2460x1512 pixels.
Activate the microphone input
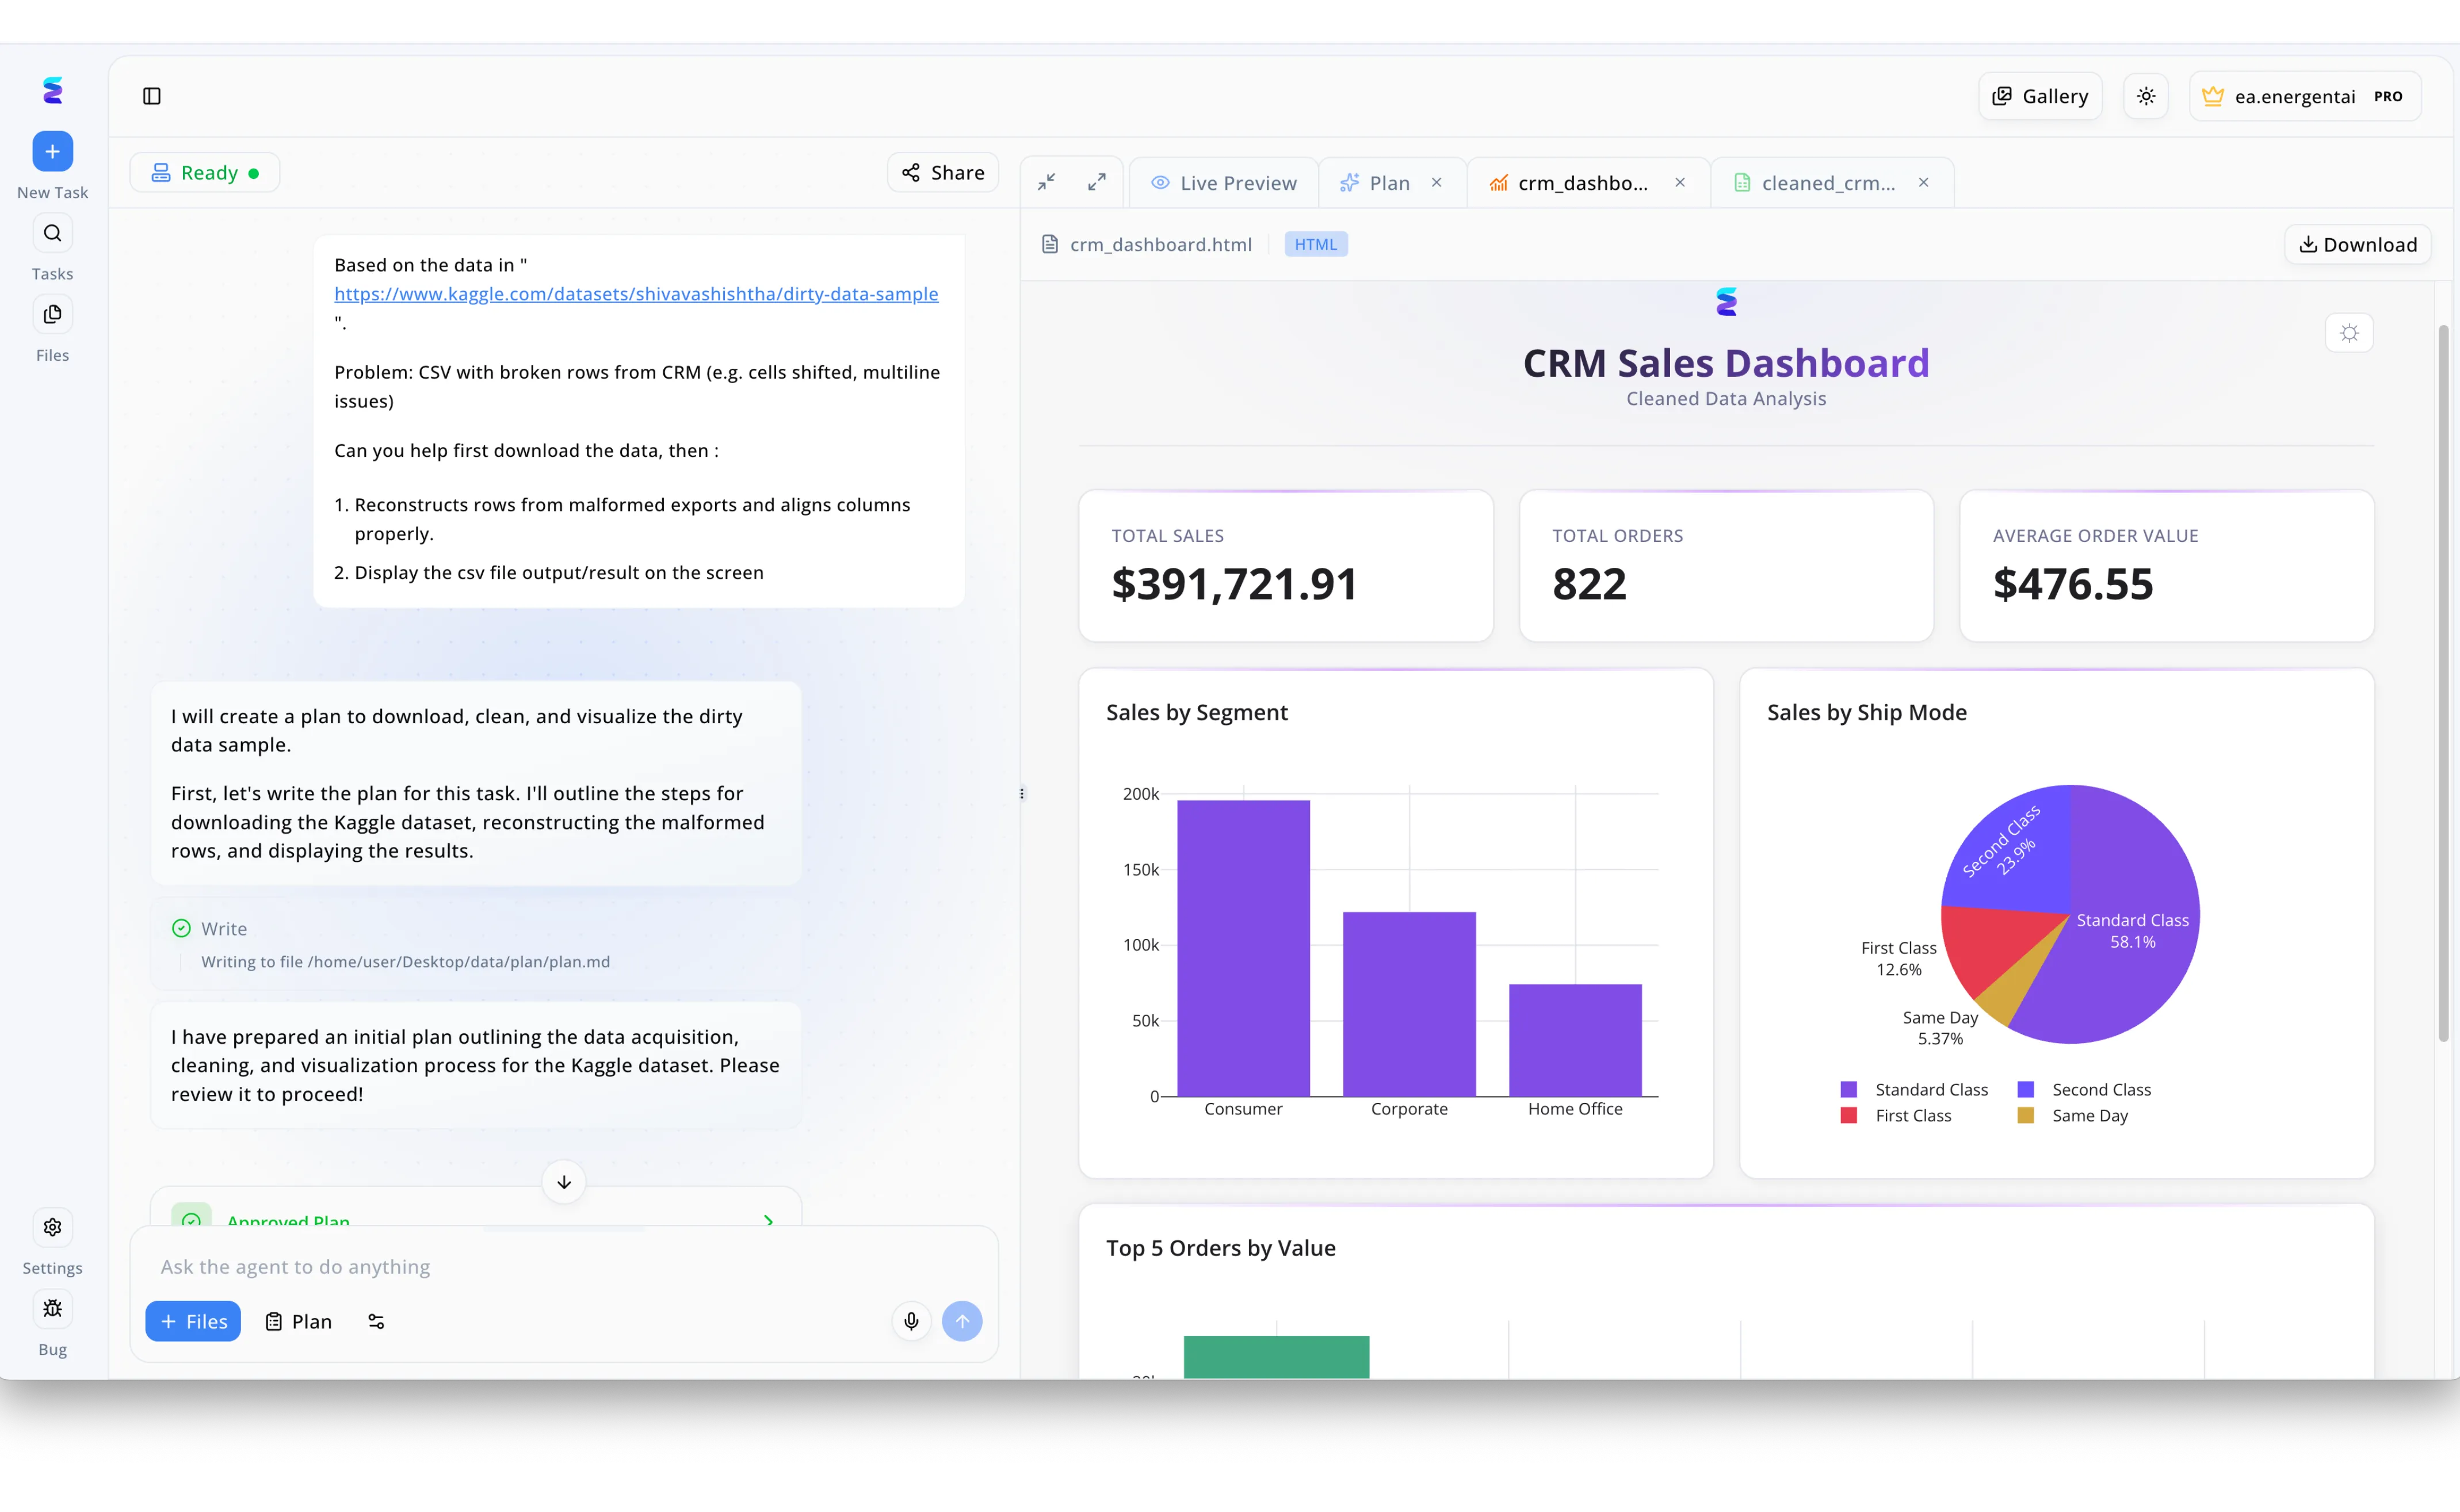[911, 1320]
